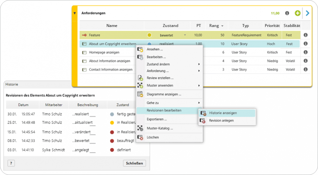Image resolution: width=318 pixels, height=175 pixels.
Task: Sort by PT column header
Action: coord(198,26)
